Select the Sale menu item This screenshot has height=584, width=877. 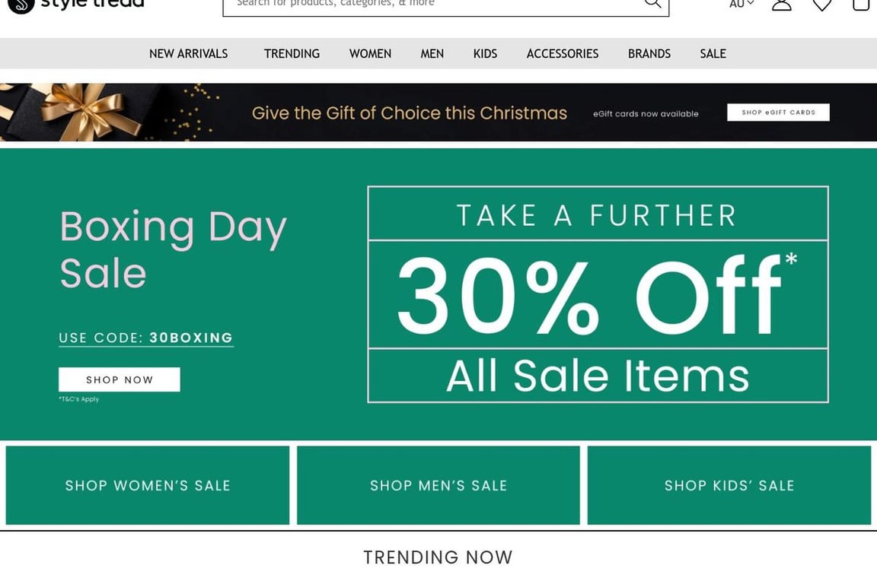tap(713, 54)
